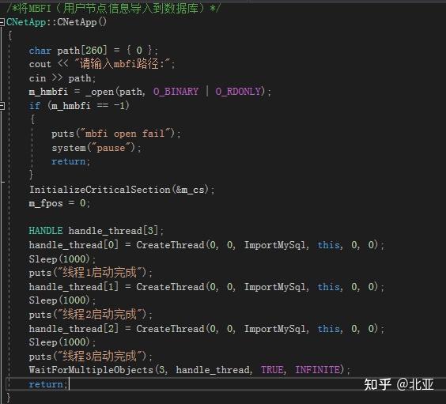
Task: Collapse the CNetApp::CNetApp() function block
Action: click(x=2, y=22)
